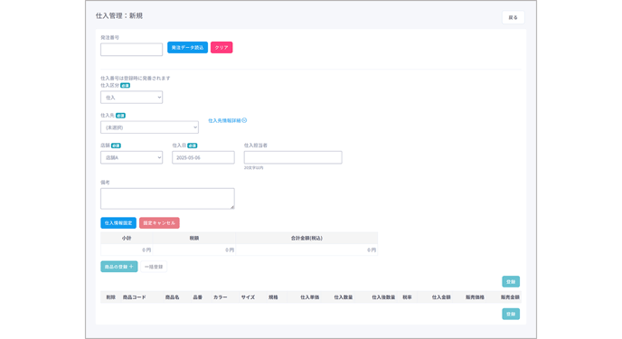Focus the 発注番号 input field
The height and width of the screenshot is (339, 622).
(x=131, y=50)
